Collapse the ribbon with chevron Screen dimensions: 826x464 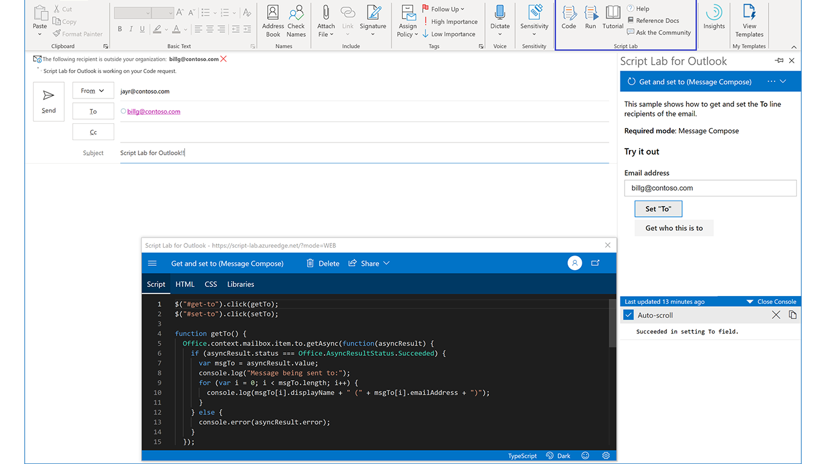(x=794, y=47)
